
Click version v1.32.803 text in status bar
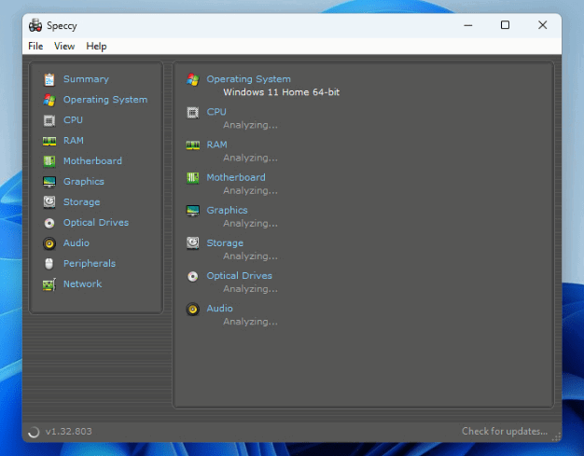click(x=68, y=432)
